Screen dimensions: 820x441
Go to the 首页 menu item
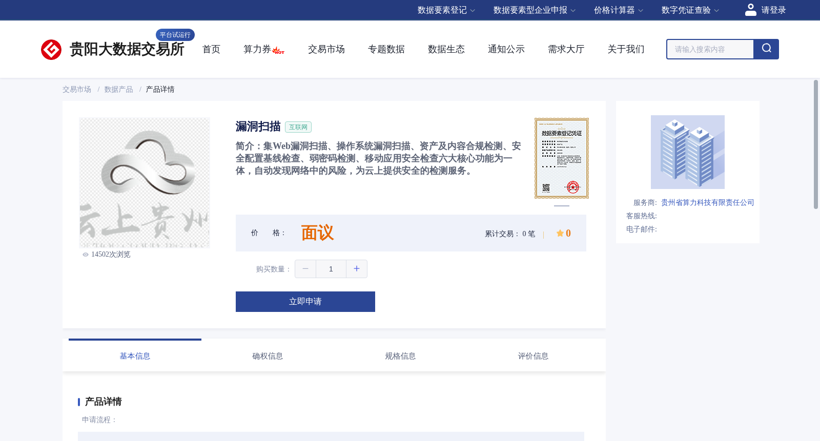click(x=211, y=49)
